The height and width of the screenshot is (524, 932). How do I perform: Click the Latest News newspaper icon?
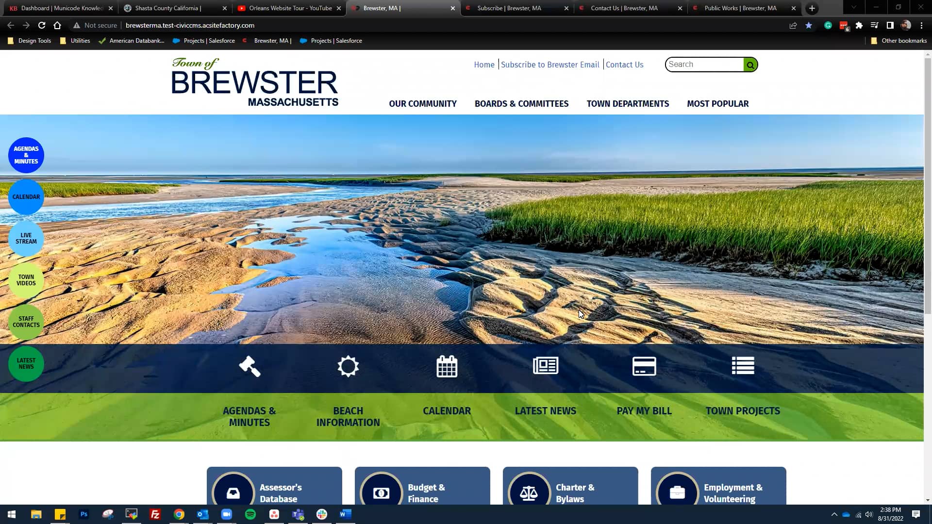coord(546,366)
